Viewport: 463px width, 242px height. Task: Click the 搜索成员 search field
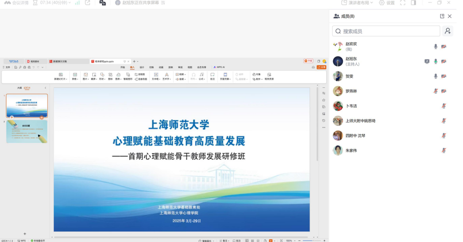click(x=386, y=31)
